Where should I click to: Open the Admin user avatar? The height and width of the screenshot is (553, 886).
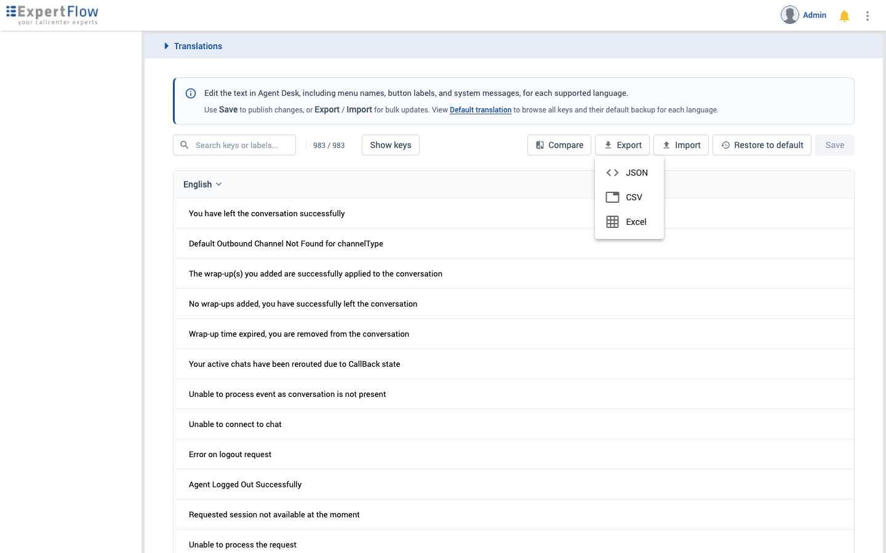click(x=790, y=15)
